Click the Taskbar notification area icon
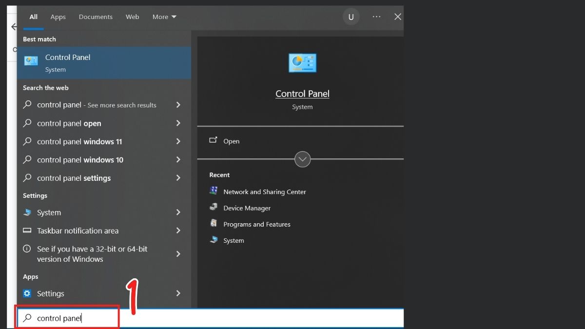 coord(27,231)
